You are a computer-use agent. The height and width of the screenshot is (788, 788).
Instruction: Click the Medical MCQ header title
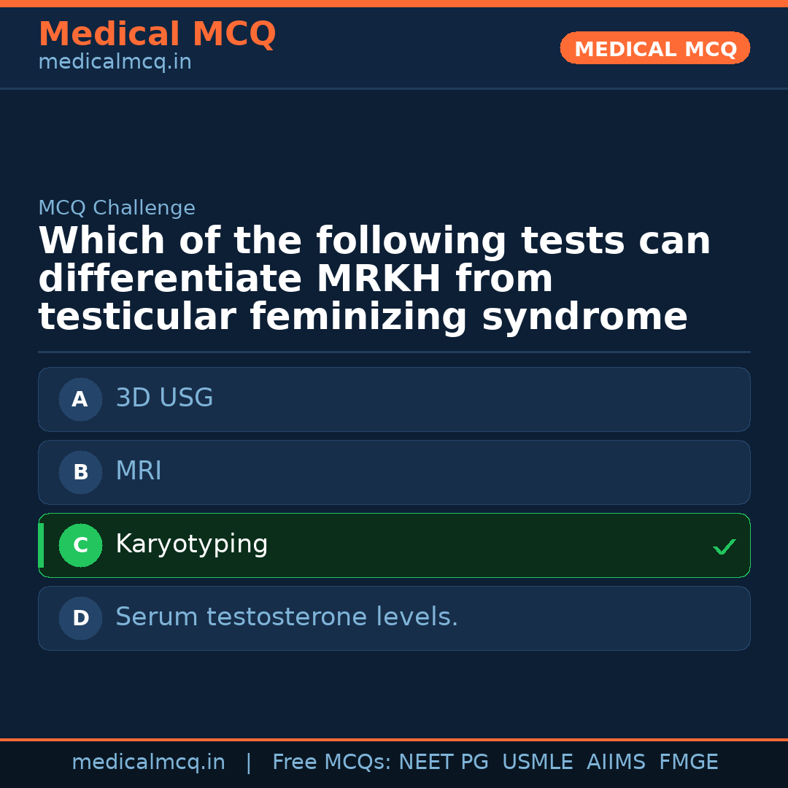[157, 34]
